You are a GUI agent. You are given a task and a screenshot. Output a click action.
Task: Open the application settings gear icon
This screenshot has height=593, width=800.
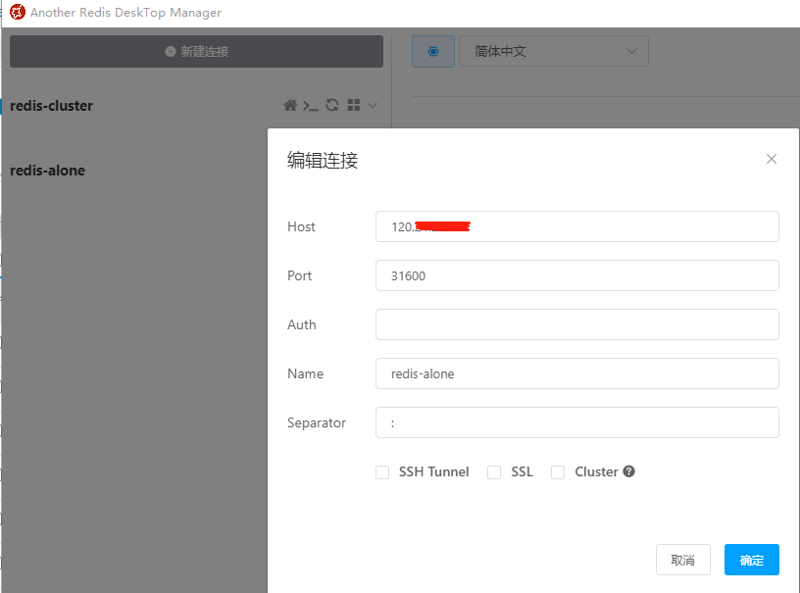[x=432, y=51]
